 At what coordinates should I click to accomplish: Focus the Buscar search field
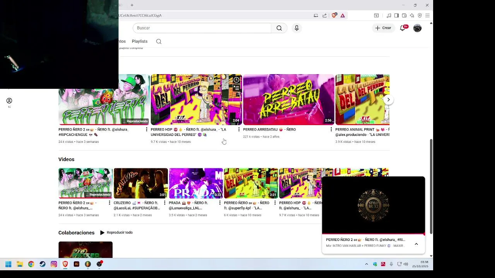click(x=202, y=28)
